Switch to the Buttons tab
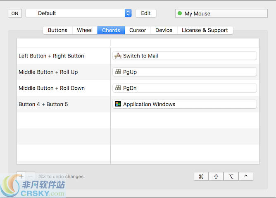 click(x=57, y=30)
